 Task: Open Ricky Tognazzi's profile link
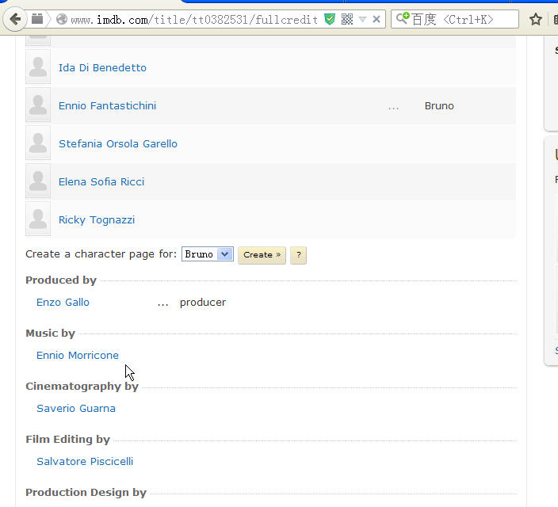pos(97,220)
